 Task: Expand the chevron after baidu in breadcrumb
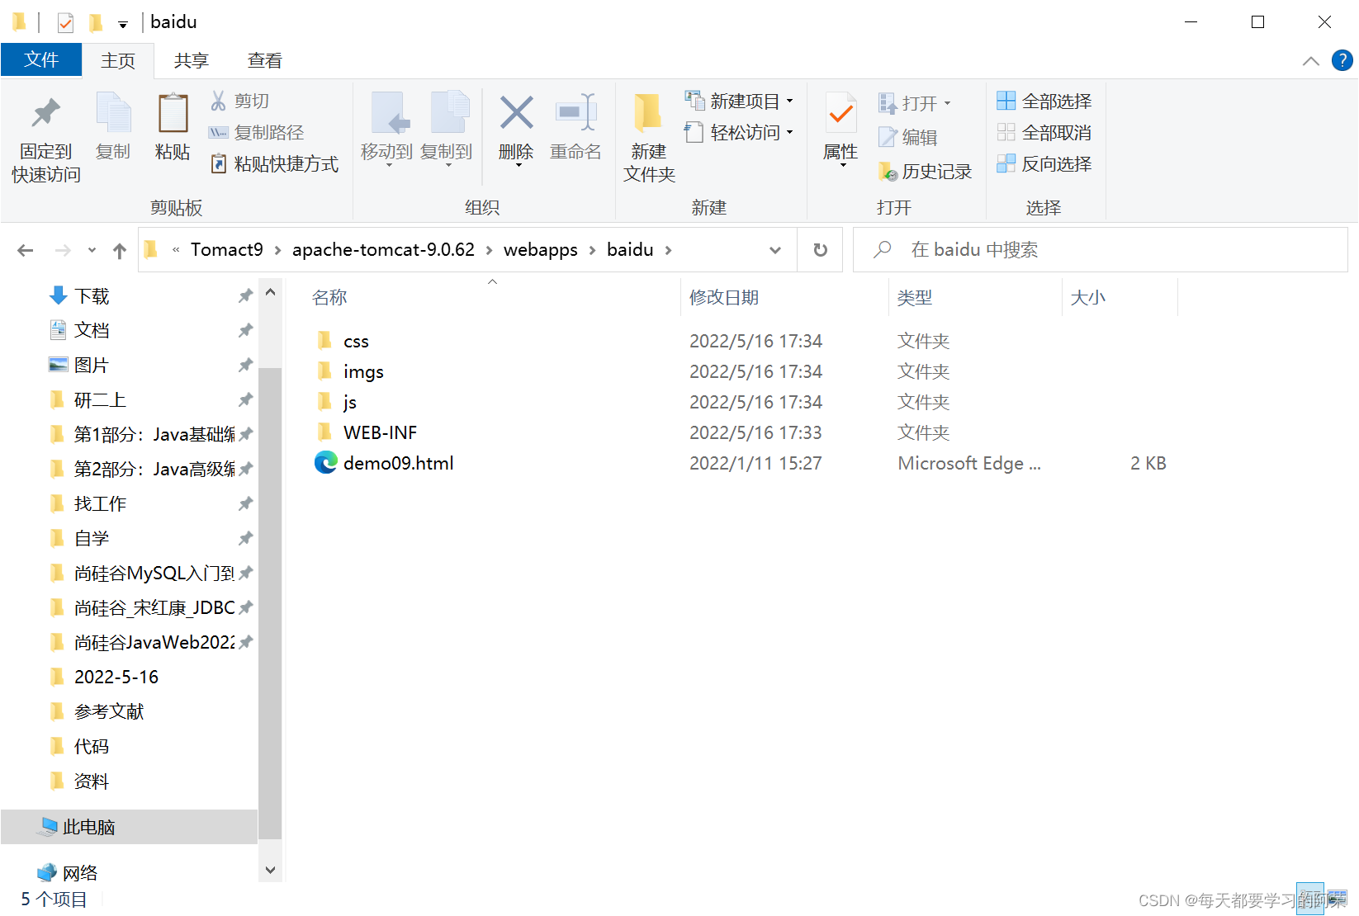coord(668,250)
